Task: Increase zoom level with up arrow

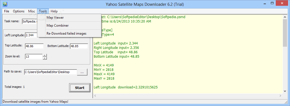Action: point(45,55)
